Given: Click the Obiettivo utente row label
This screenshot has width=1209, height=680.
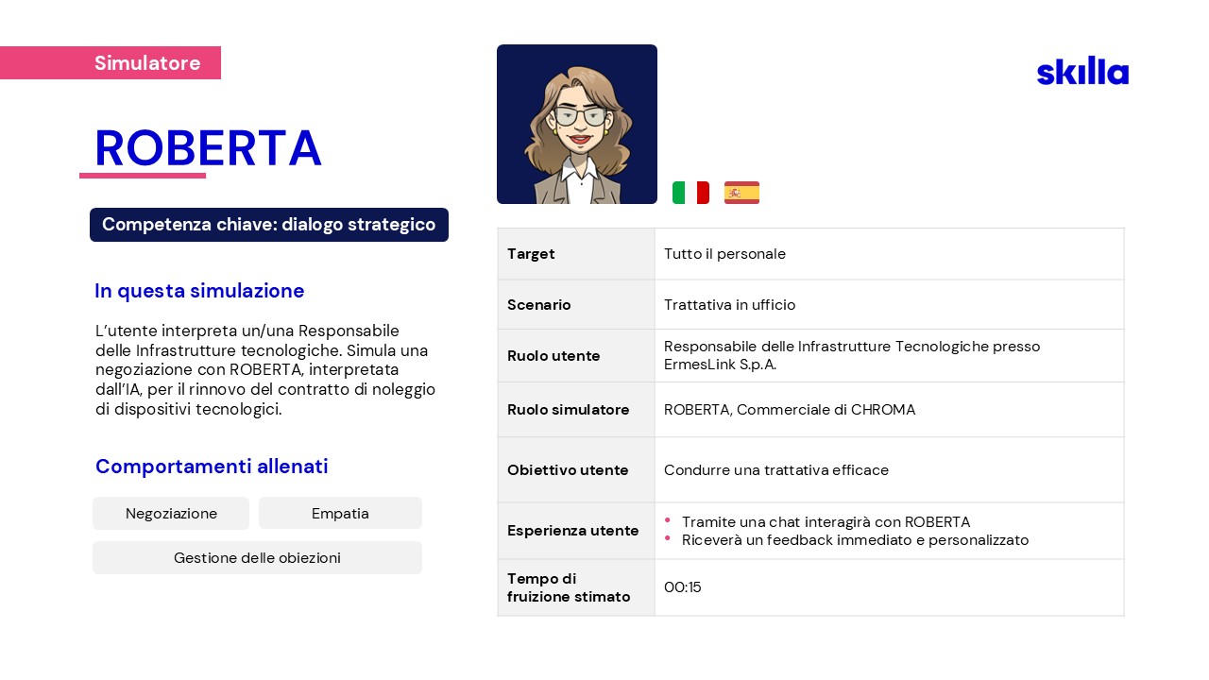Looking at the screenshot, I should tap(568, 470).
